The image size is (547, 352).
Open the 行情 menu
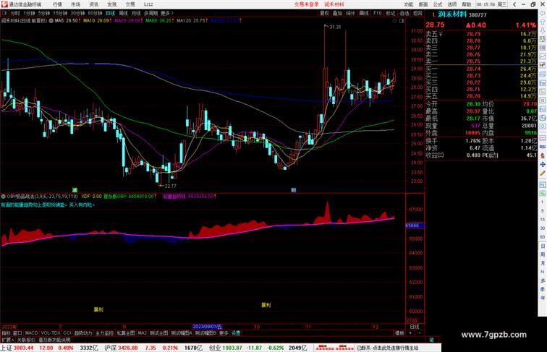[57, 4]
